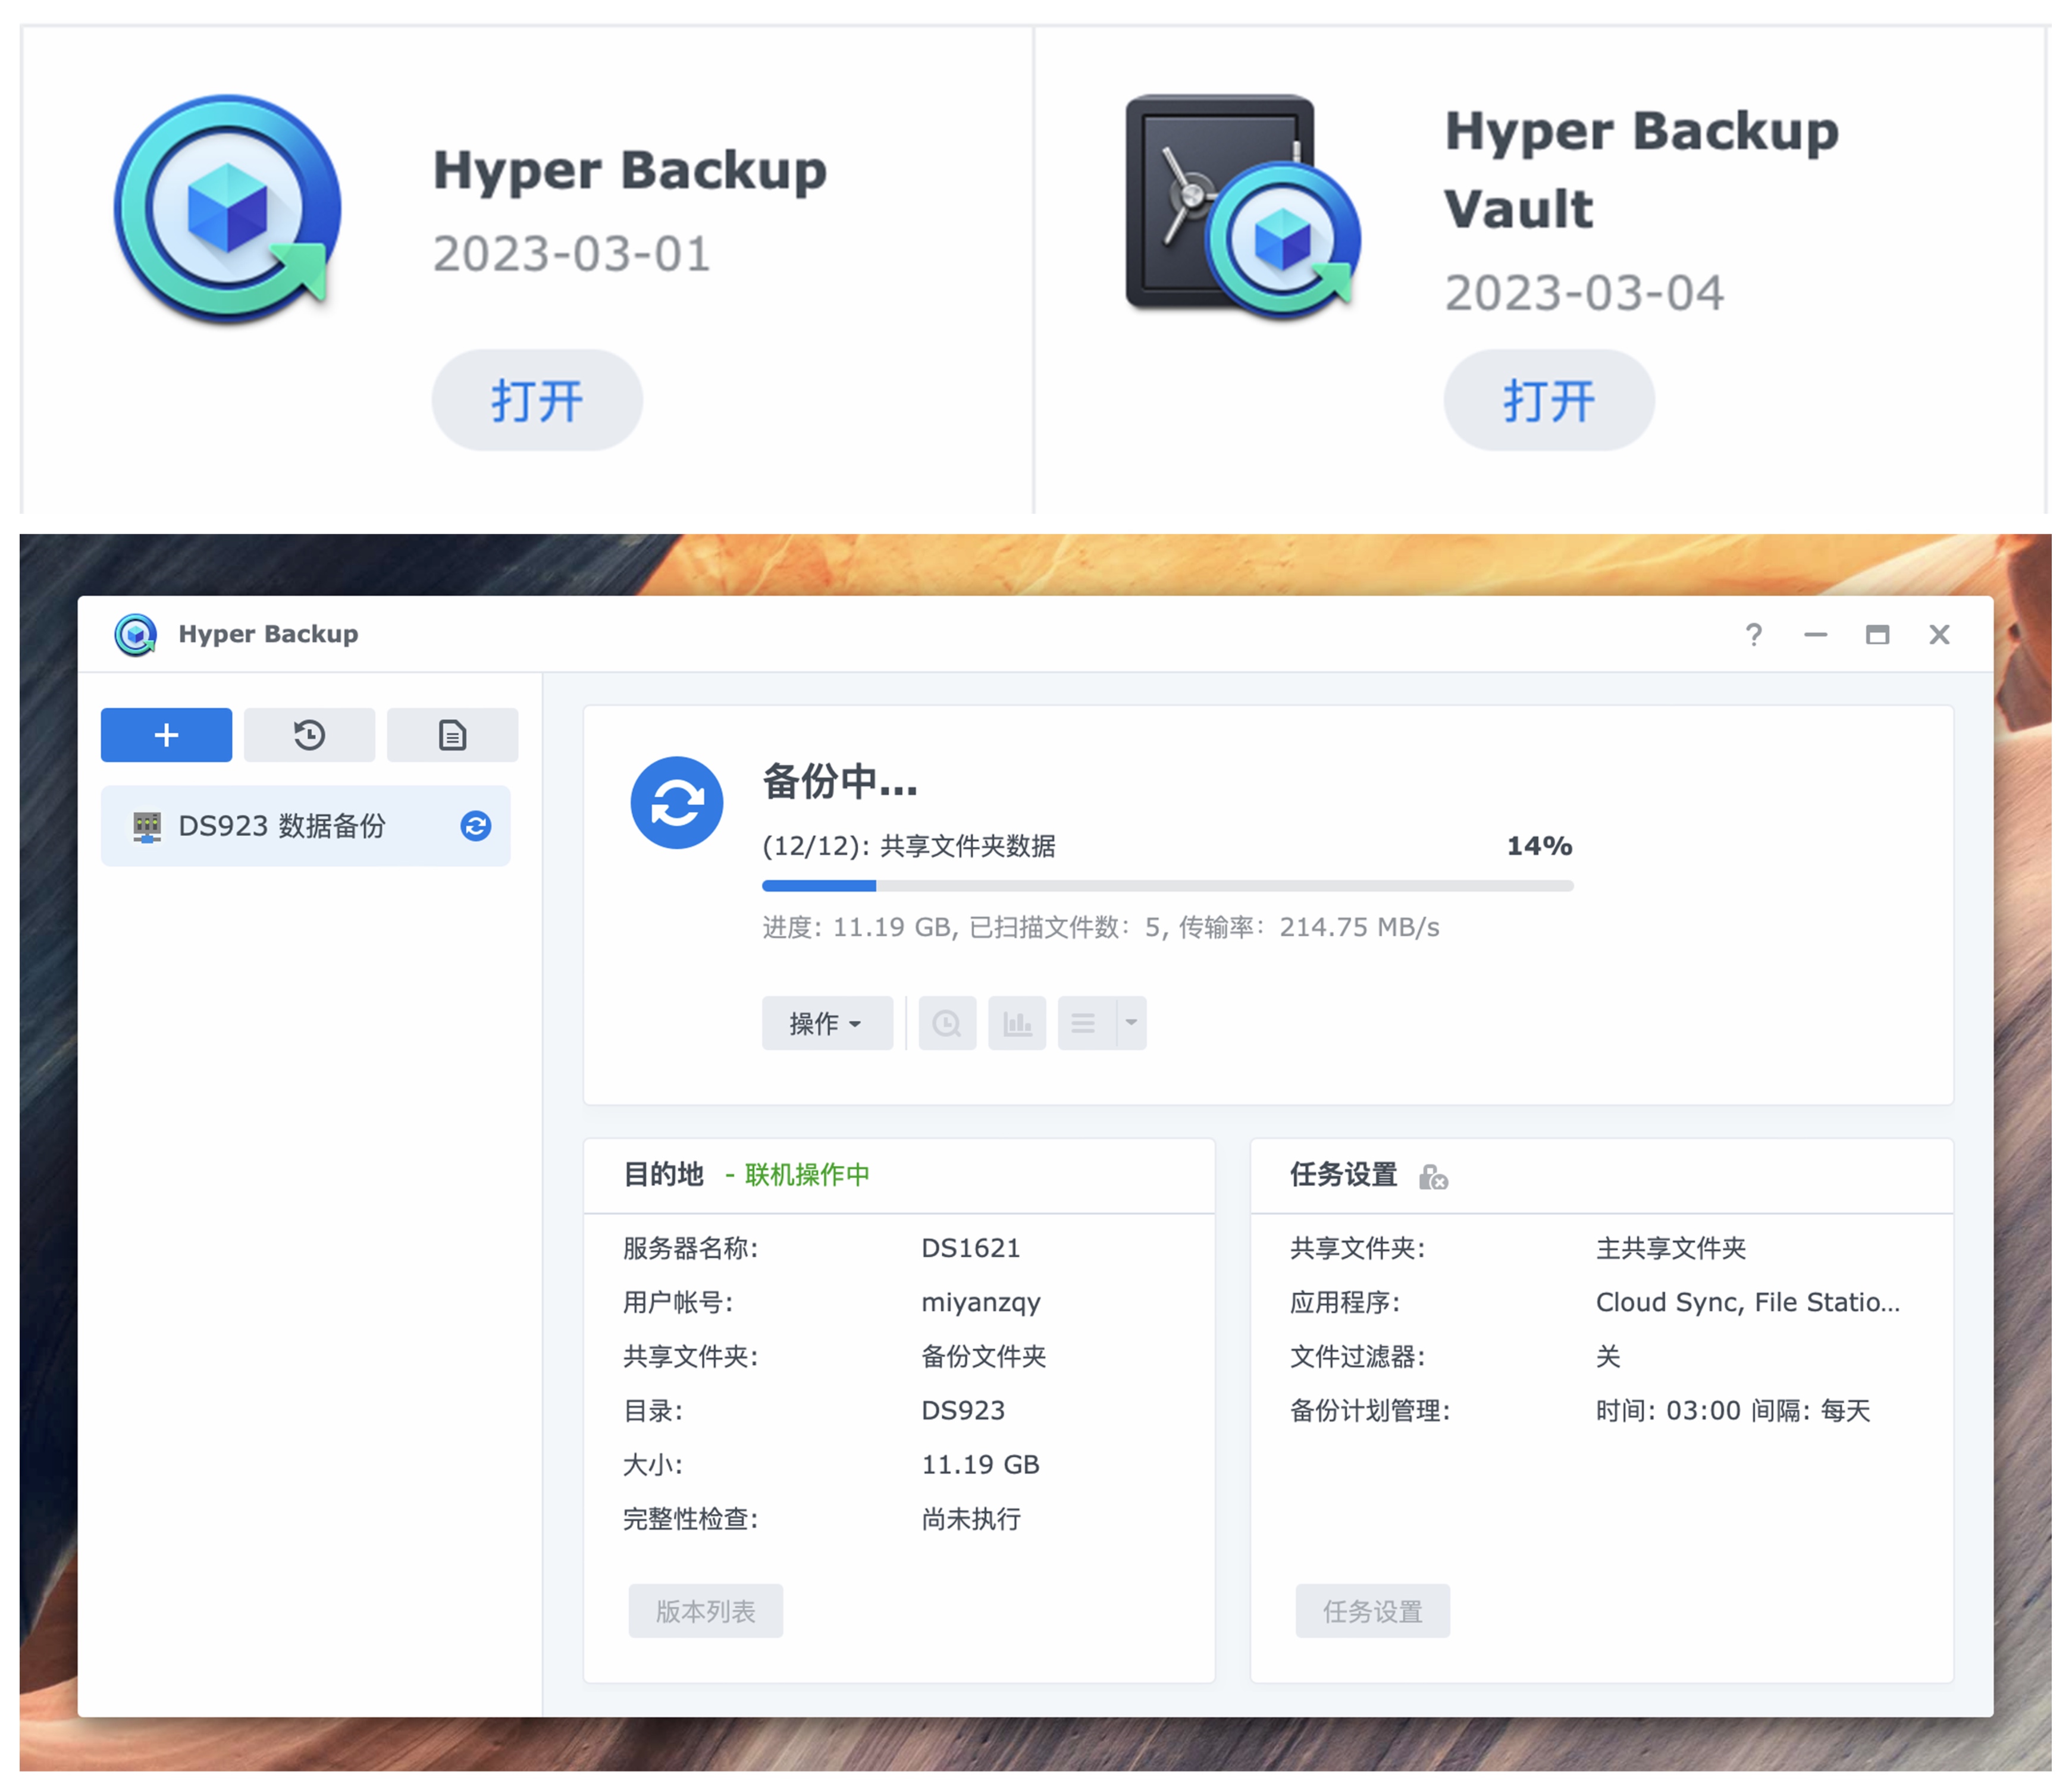Click the spinning sync badge on the task list
2072x1790 pixels.
477,827
